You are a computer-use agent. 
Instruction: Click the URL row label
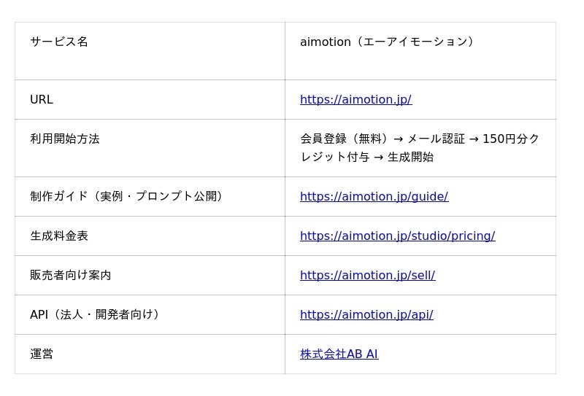coord(42,99)
